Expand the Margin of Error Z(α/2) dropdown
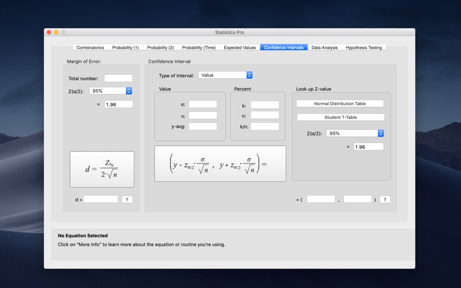This screenshot has width=461, height=288. point(112,91)
